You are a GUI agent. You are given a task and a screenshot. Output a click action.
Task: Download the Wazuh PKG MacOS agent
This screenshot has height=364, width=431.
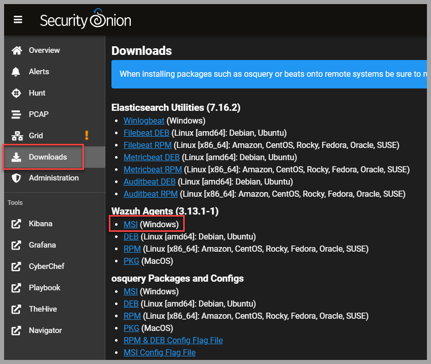131,261
